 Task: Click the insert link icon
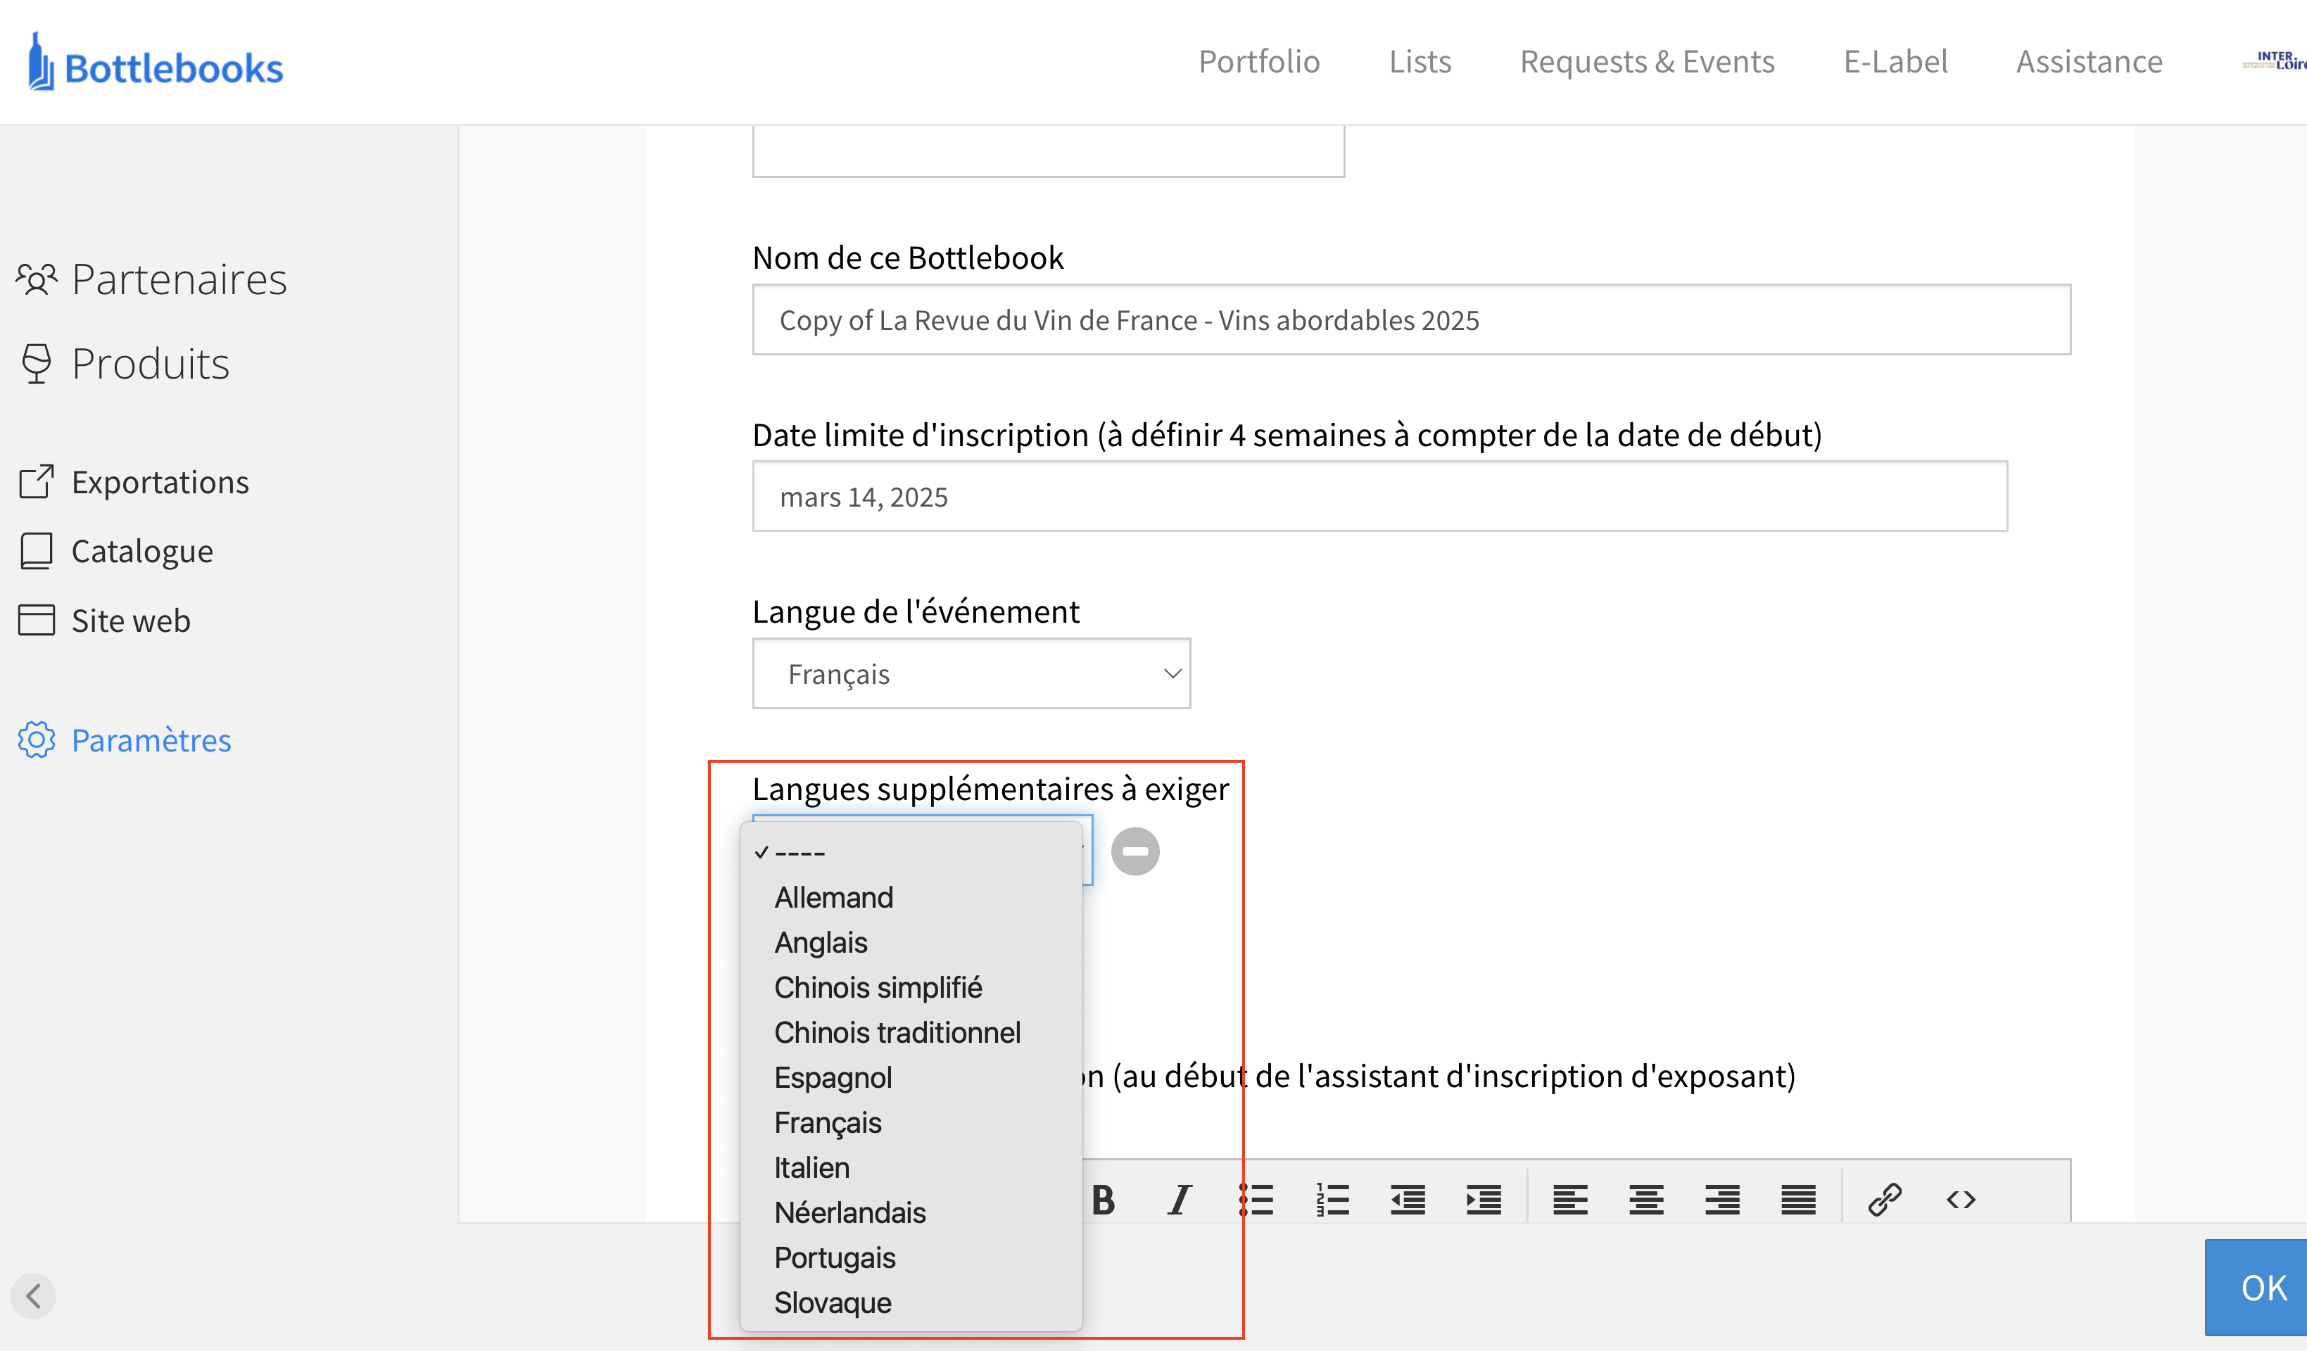tap(1885, 1199)
